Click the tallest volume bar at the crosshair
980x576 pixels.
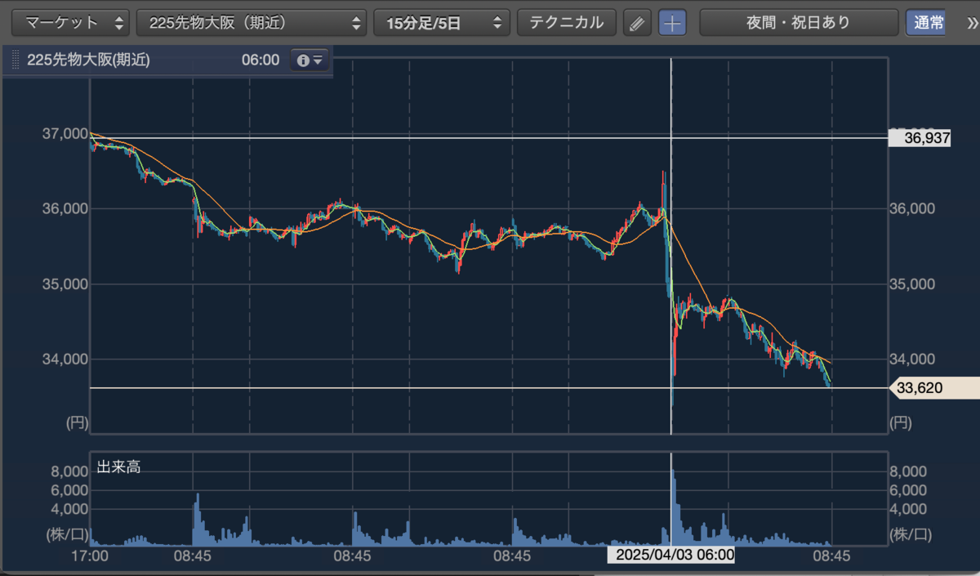click(x=673, y=507)
